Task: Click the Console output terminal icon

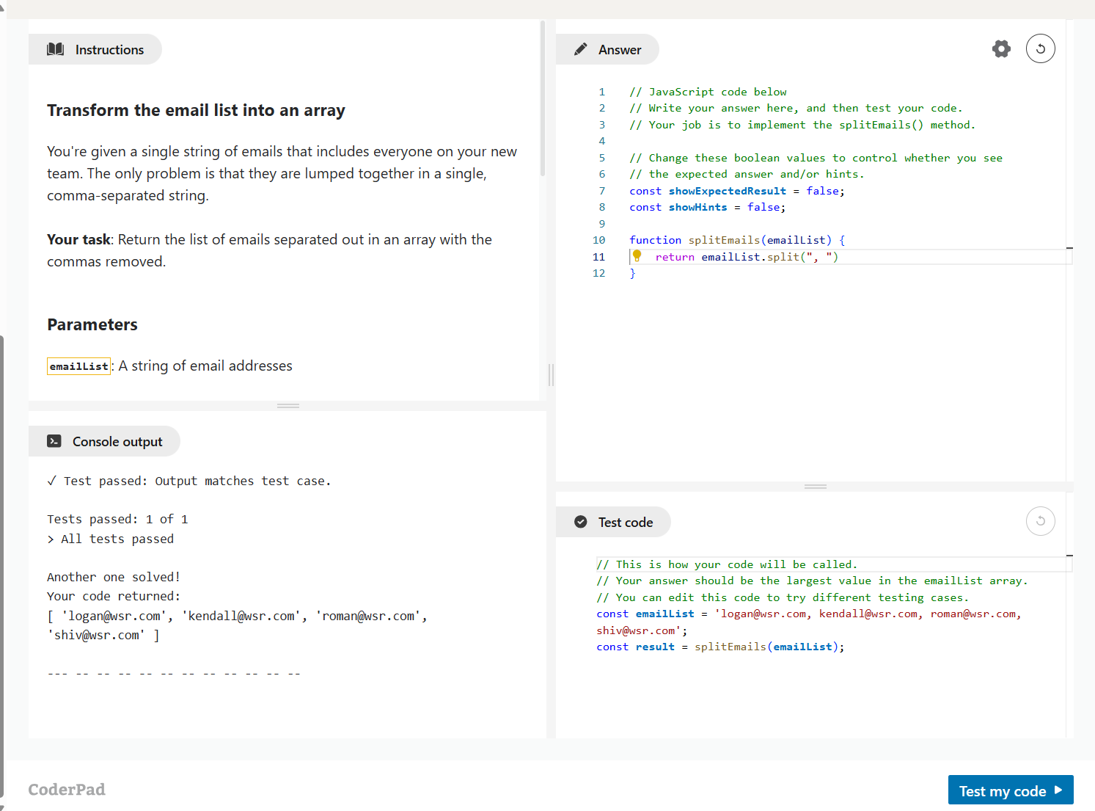Action: [x=54, y=441]
